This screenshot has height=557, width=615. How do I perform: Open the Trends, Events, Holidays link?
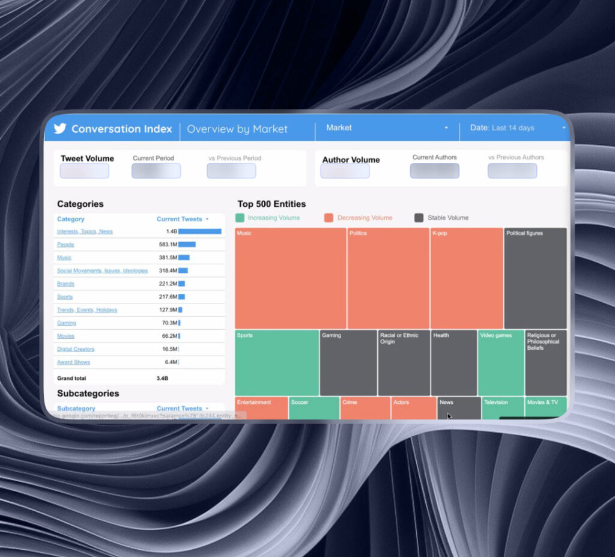point(87,309)
